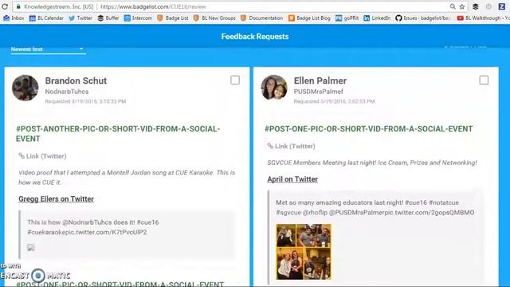Open the Intercom bookmark
Viewport: 510px width, 287px height.
click(138, 18)
